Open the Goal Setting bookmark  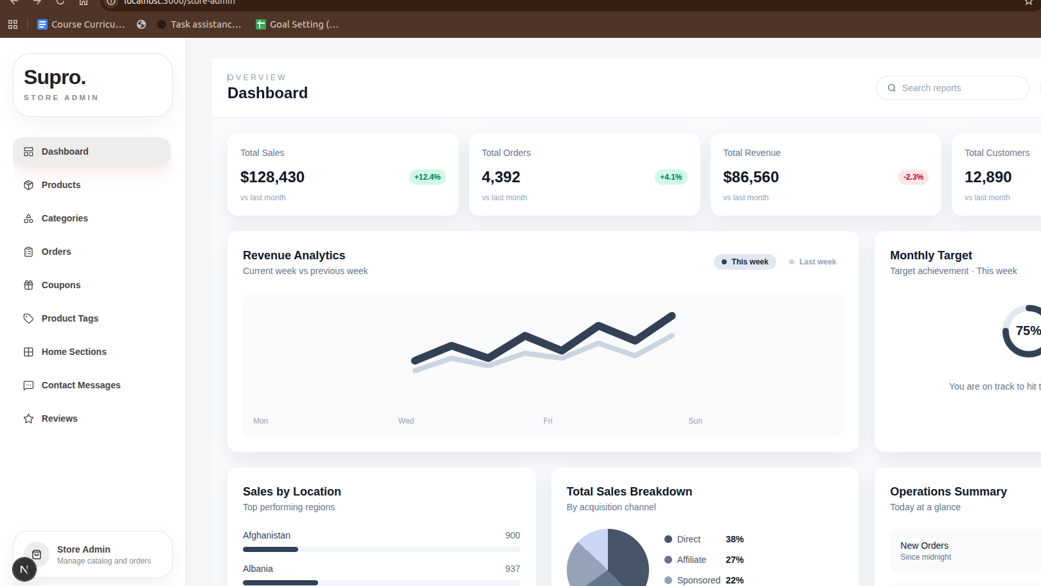[x=297, y=24]
